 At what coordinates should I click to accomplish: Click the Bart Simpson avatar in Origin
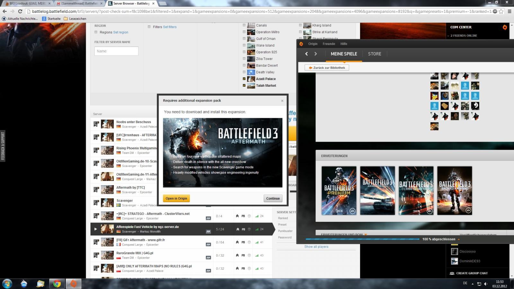pyautogui.click(x=434, y=96)
